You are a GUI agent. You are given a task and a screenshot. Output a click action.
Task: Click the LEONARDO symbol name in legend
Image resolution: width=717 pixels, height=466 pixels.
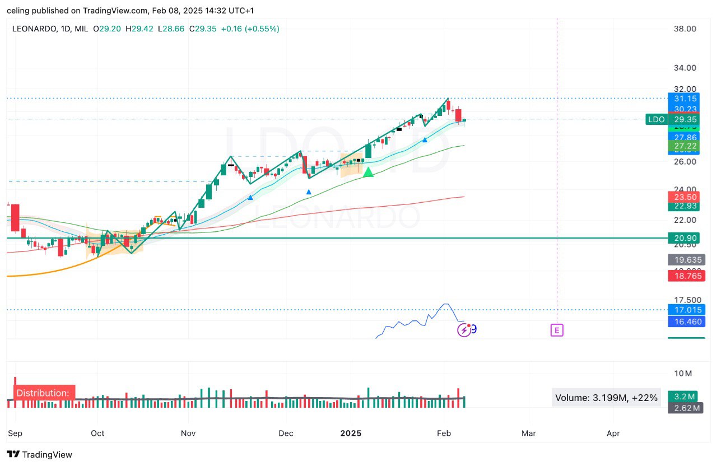click(x=34, y=29)
